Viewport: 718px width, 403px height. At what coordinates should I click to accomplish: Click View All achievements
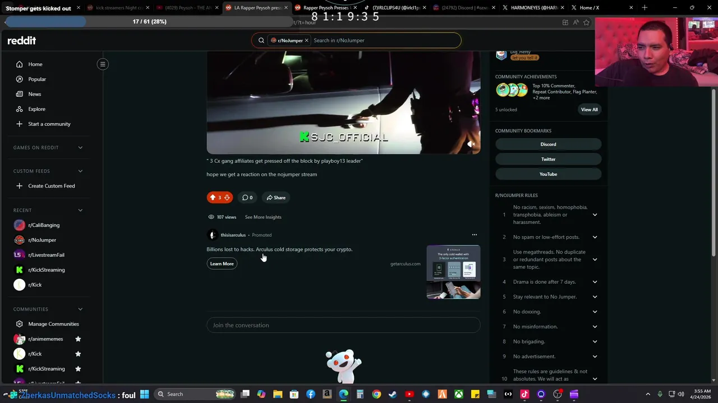pos(589,110)
